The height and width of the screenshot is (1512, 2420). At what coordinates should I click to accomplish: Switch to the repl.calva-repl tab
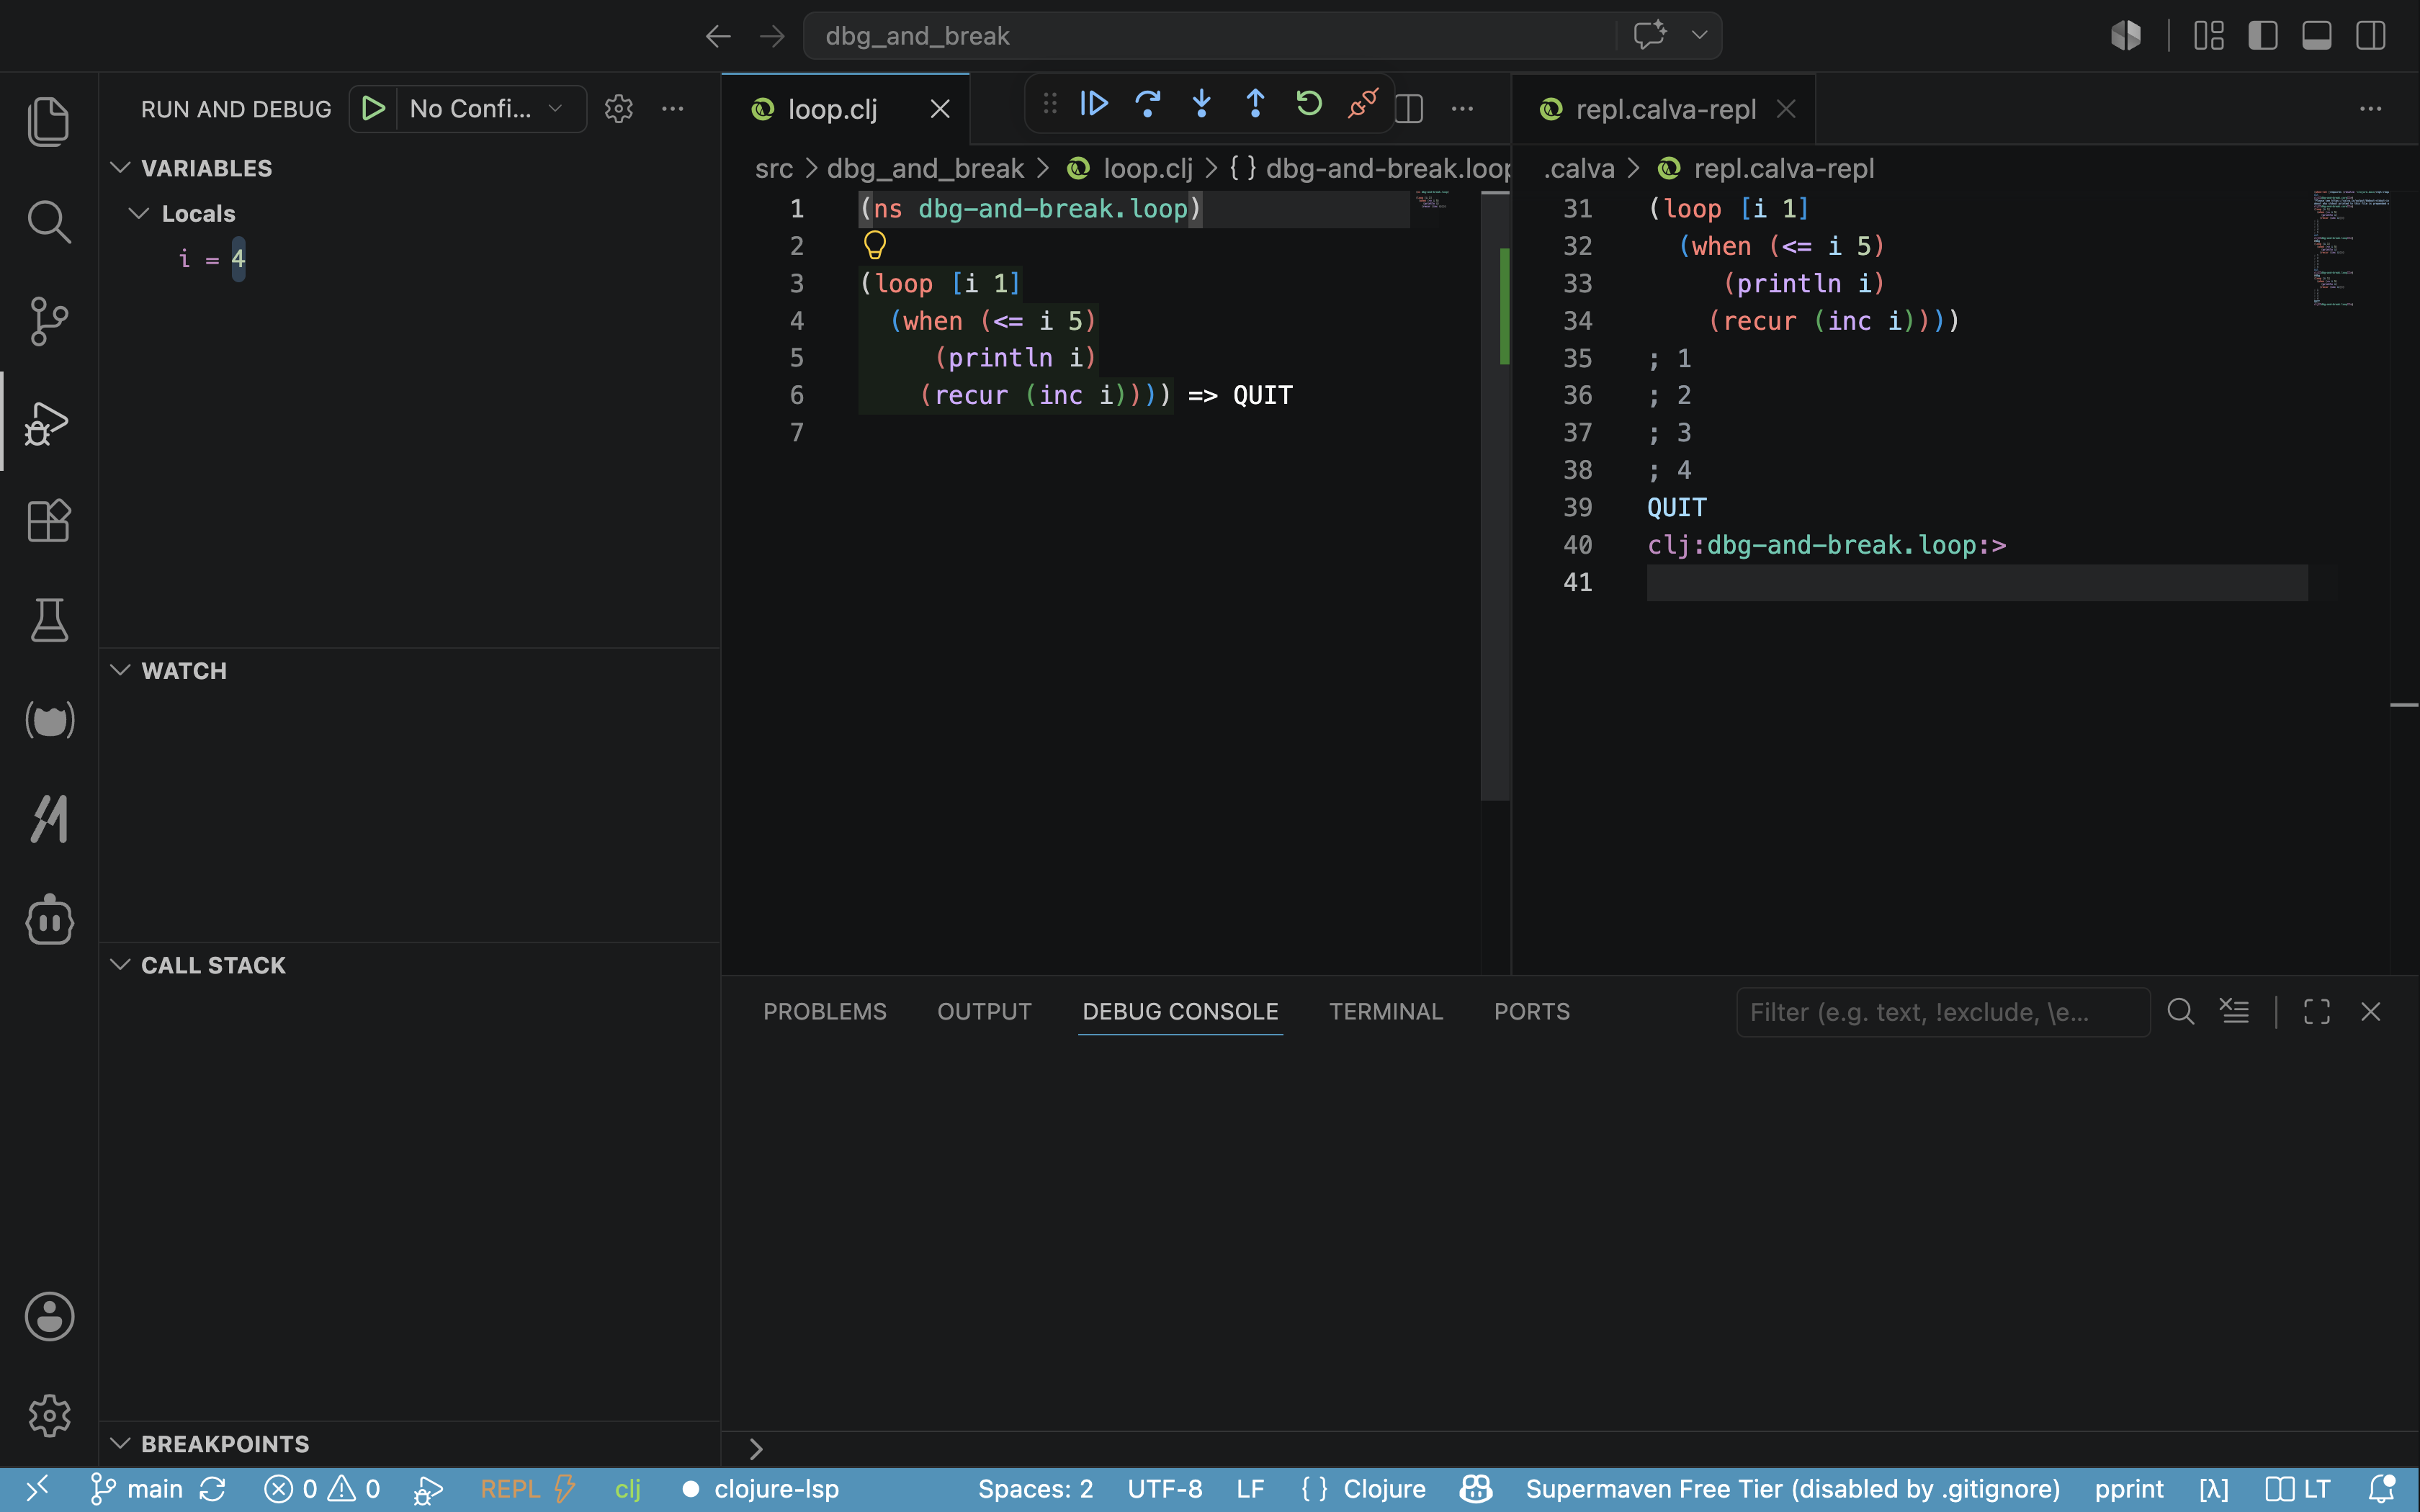pyautogui.click(x=1665, y=109)
